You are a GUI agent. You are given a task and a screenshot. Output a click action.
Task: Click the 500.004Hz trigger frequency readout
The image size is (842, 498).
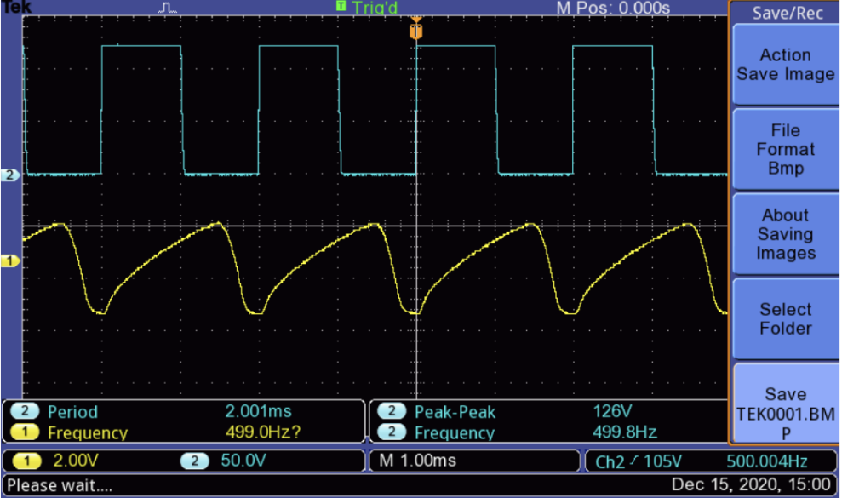(x=767, y=461)
